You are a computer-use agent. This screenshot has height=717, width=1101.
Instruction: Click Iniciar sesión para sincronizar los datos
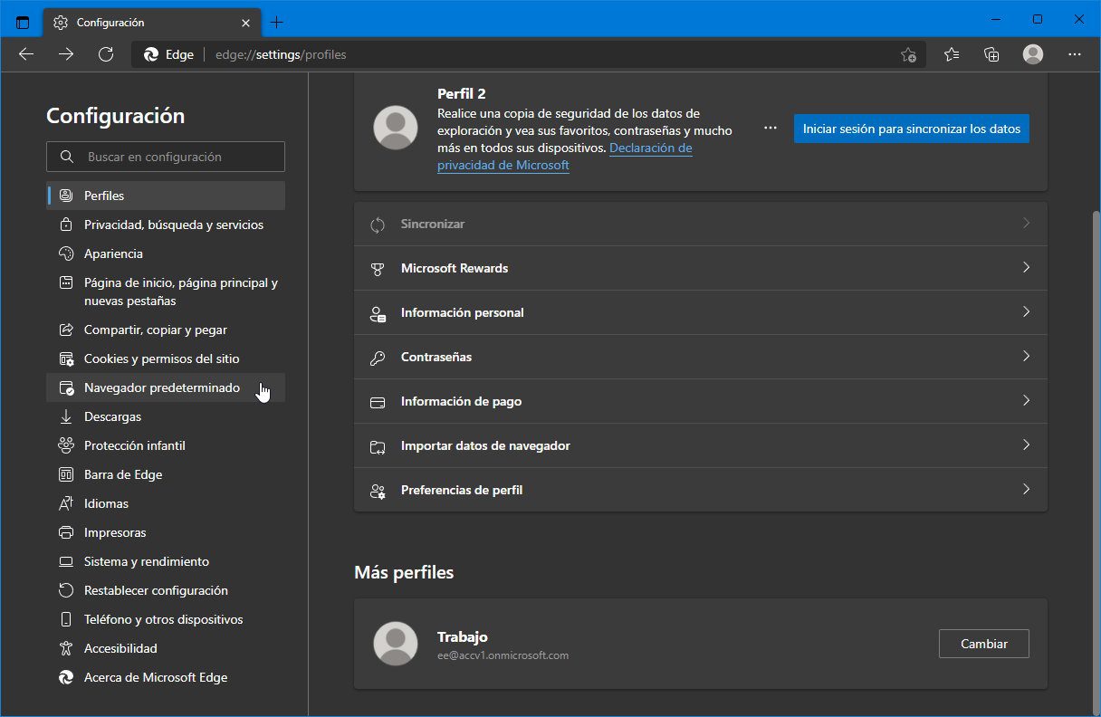tap(912, 129)
